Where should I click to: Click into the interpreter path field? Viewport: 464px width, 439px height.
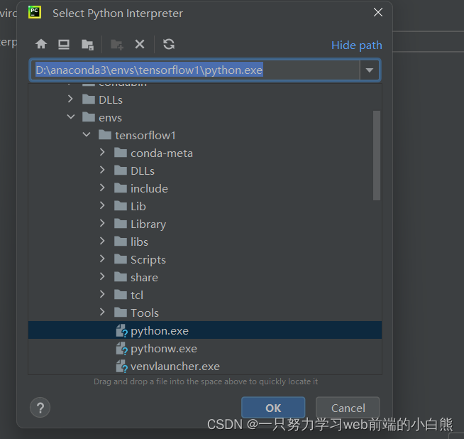(x=195, y=70)
